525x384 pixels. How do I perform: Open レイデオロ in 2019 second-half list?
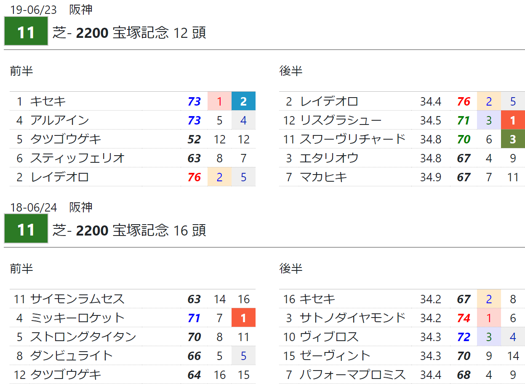329,101
